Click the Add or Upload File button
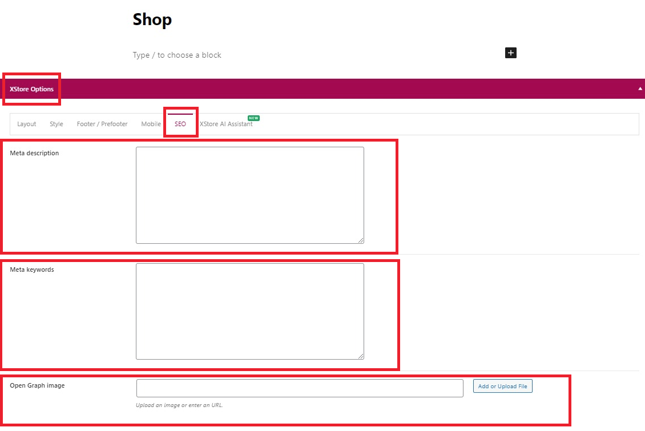 point(503,386)
